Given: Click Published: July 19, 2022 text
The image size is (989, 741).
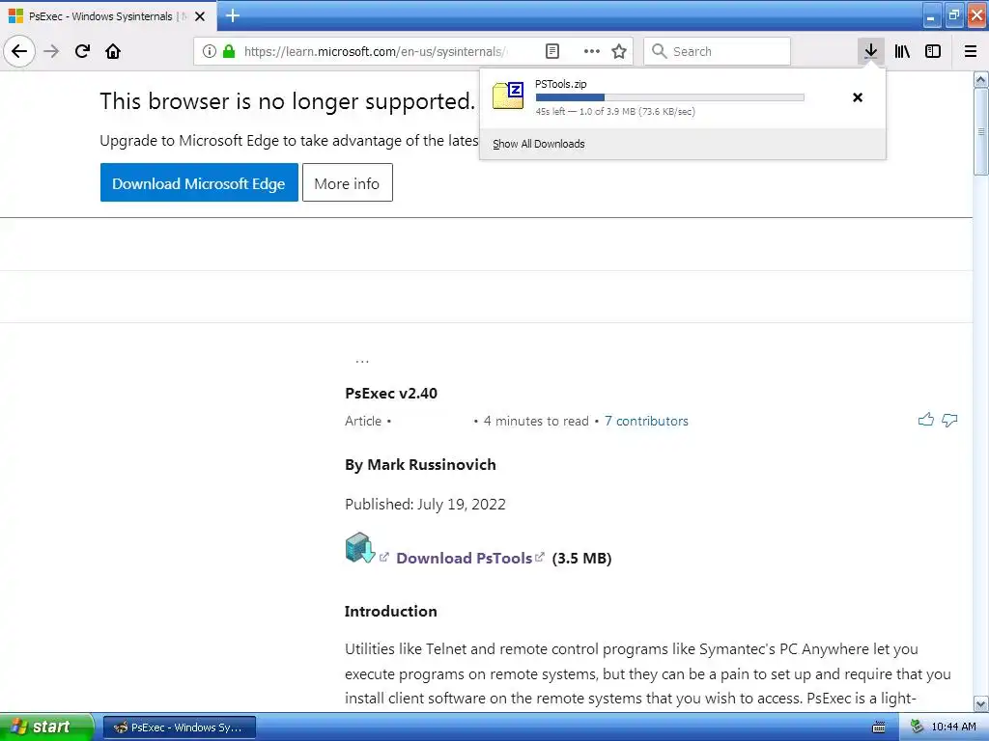Looking at the screenshot, I should [425, 504].
